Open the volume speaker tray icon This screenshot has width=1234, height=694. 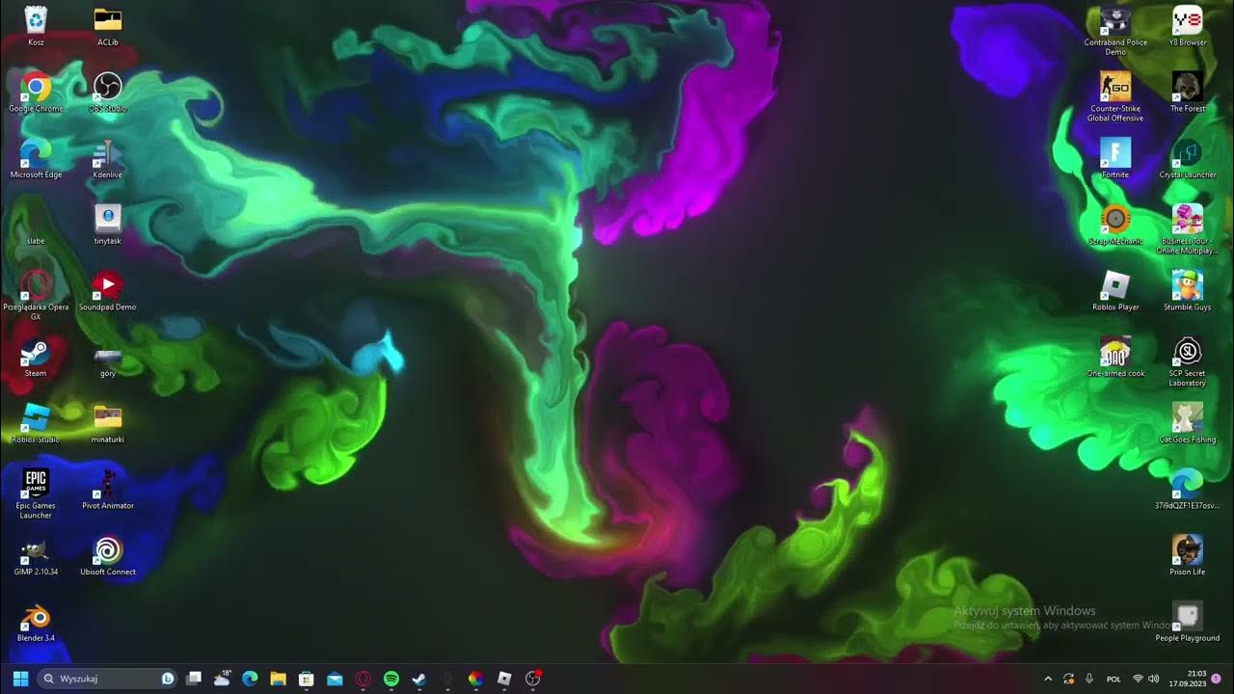pos(1154,679)
